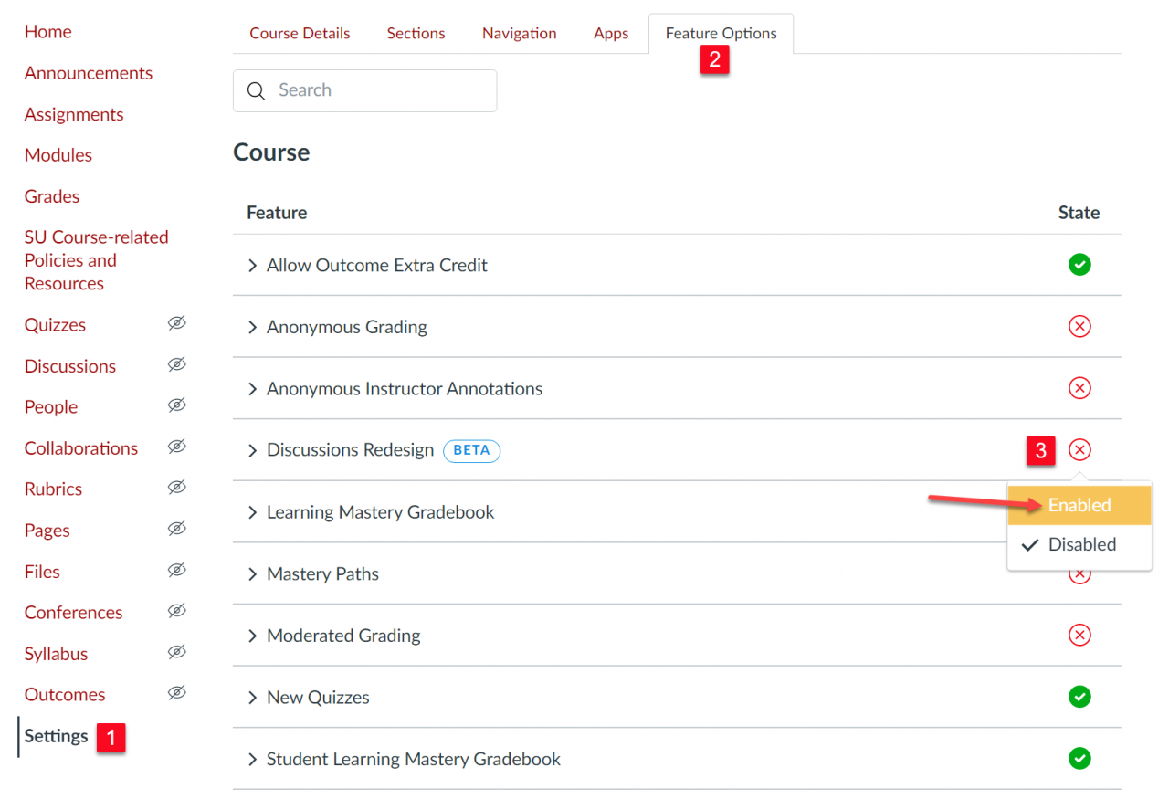Viewport: 1169px width, 799px height.
Task: Click the red X icon for Anonymous Instructor Annotations
Action: tap(1079, 388)
